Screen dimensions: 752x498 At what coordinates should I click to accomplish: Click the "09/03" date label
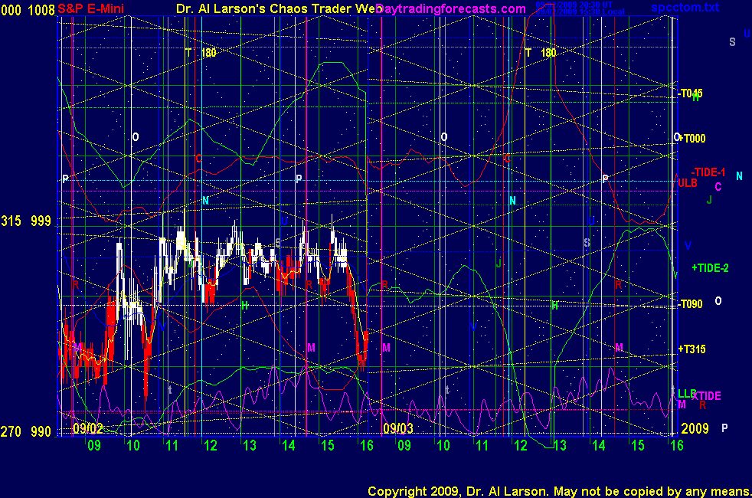(x=398, y=428)
